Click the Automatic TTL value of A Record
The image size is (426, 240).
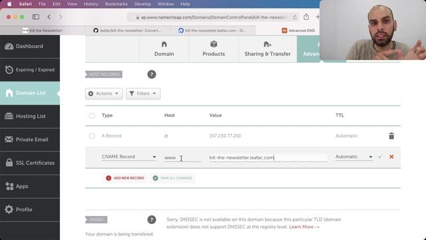point(346,136)
